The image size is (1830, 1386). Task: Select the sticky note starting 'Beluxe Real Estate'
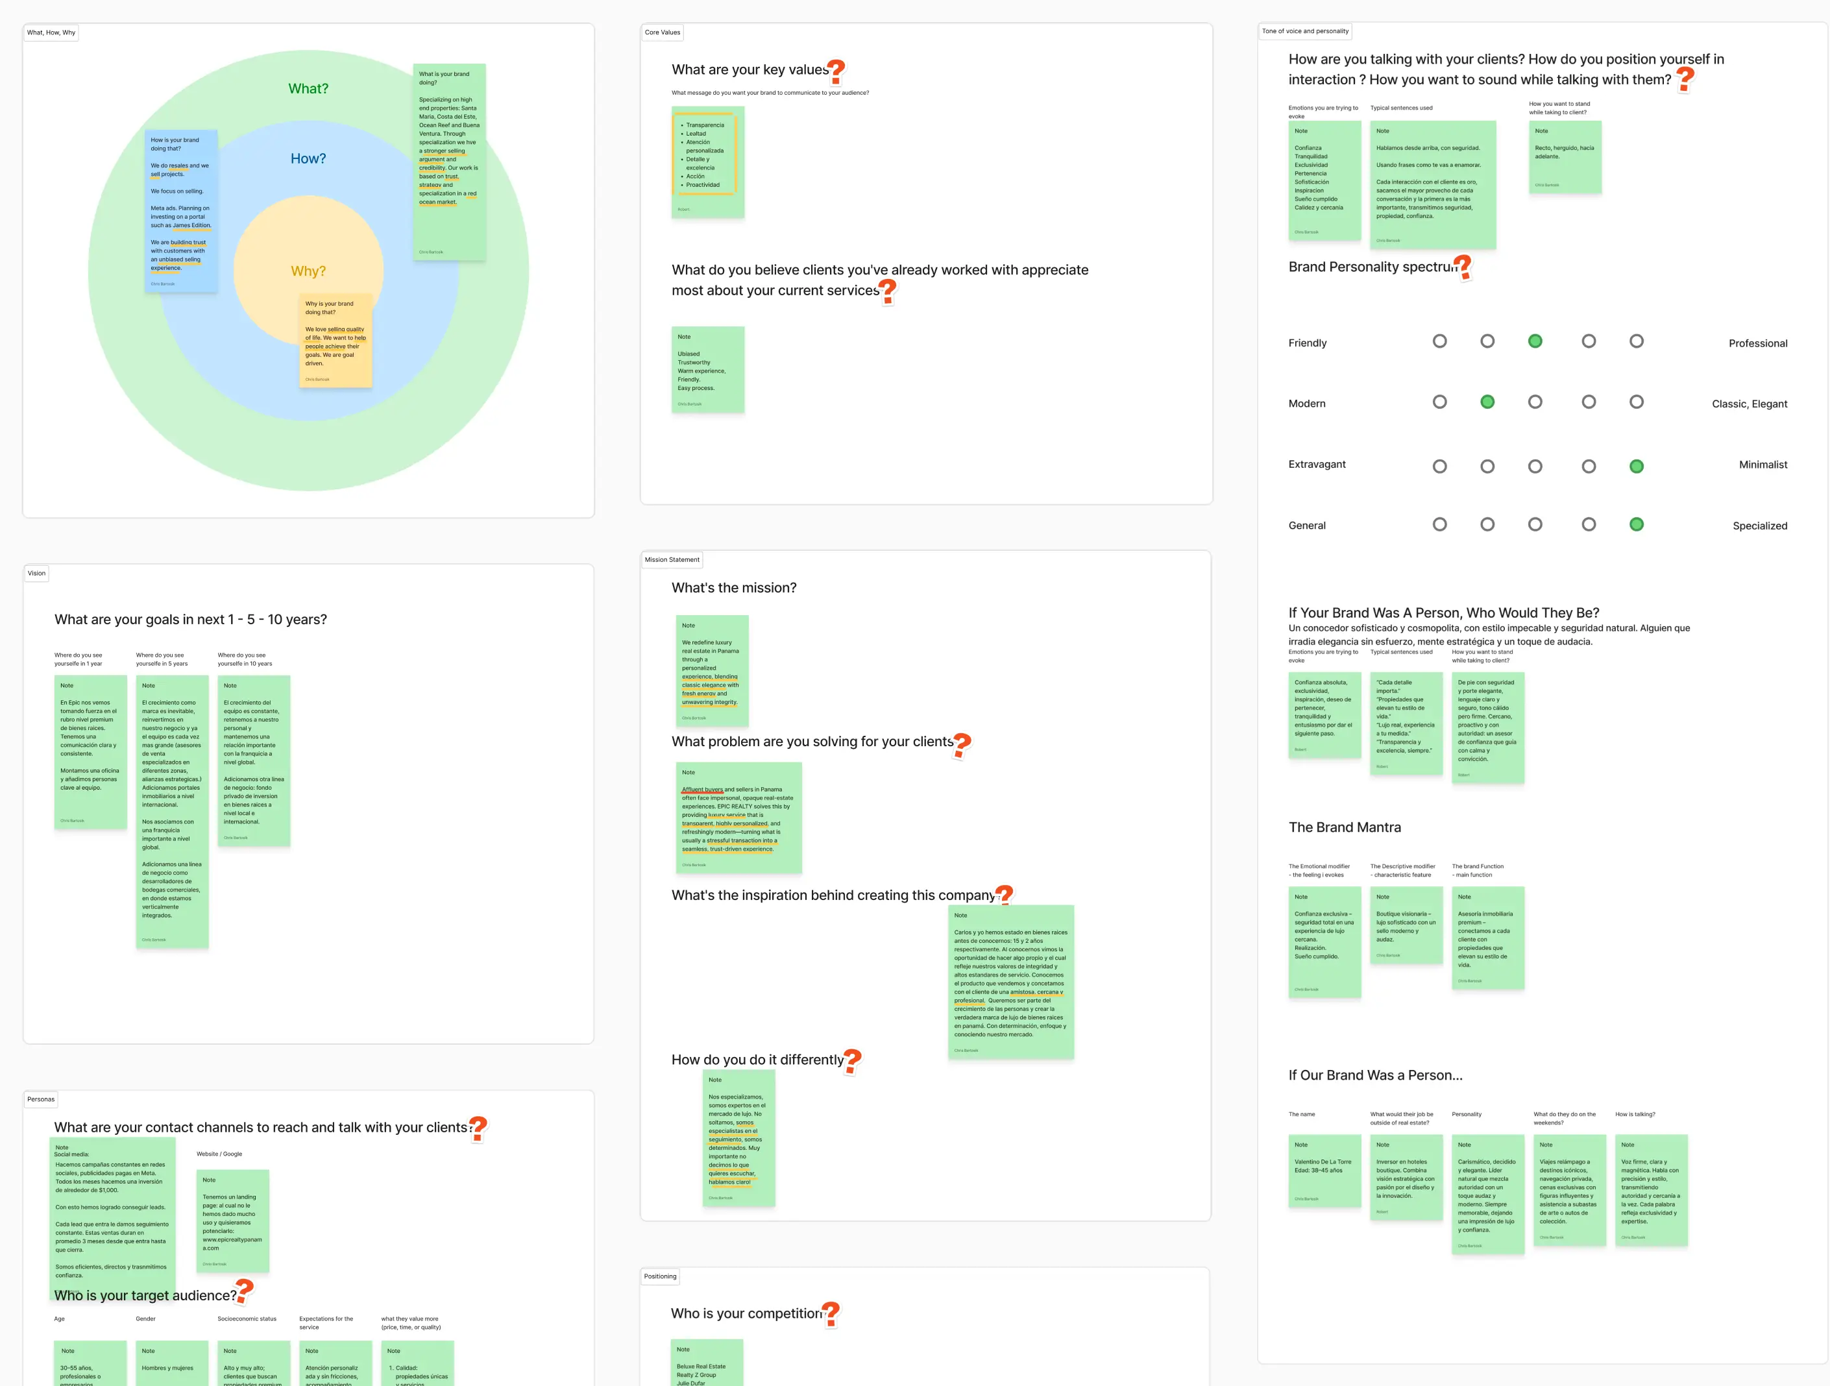pos(707,1363)
